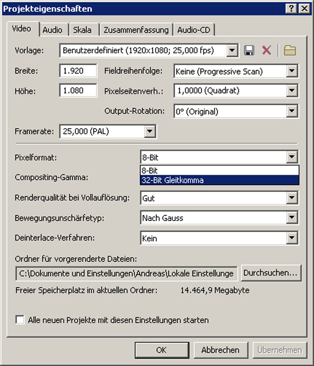The width and height of the screenshot is (314, 366).
Task: Switch to the Audio tab
Action: [x=53, y=30]
